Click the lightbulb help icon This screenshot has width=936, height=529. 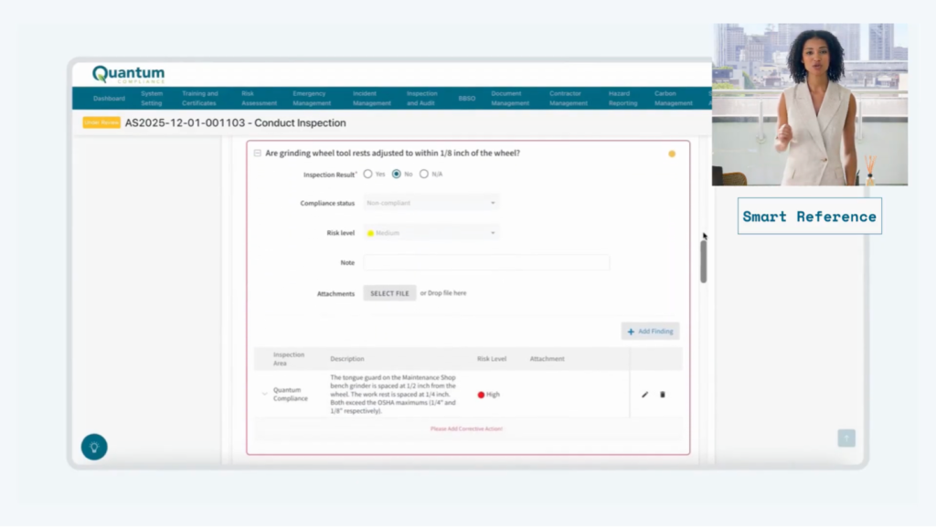click(93, 447)
